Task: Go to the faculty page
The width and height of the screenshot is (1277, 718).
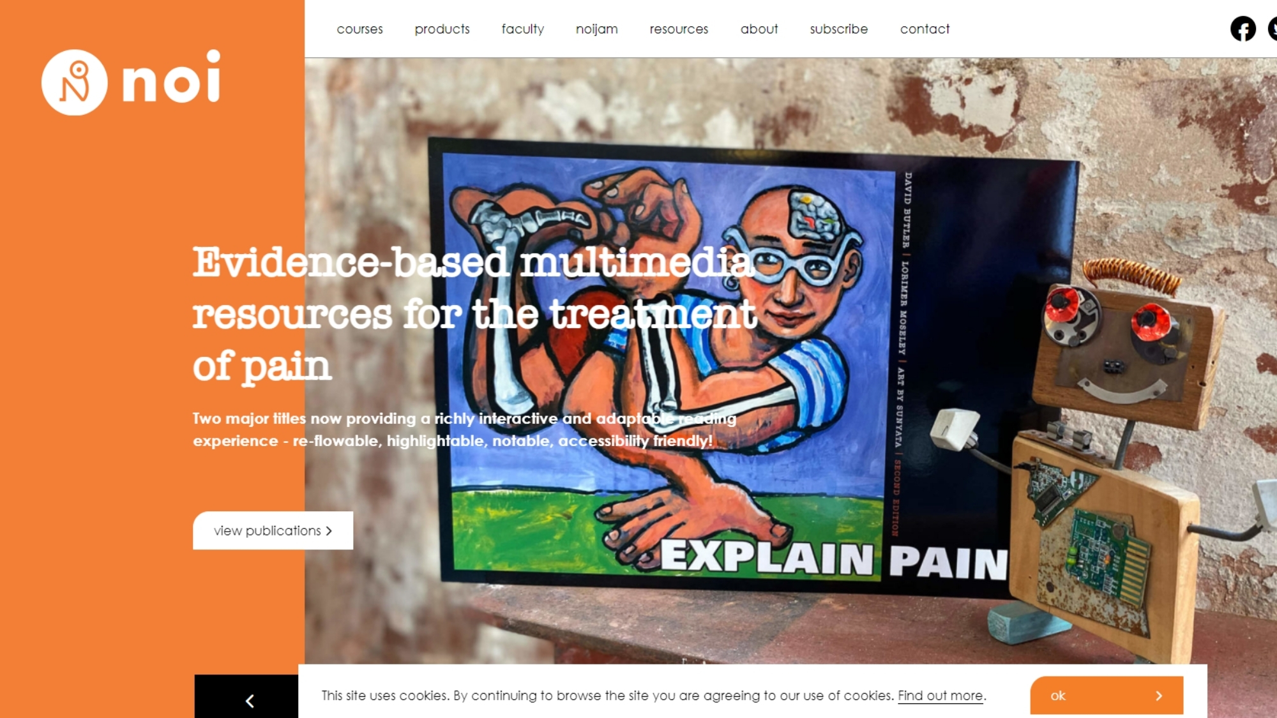Action: (x=522, y=29)
